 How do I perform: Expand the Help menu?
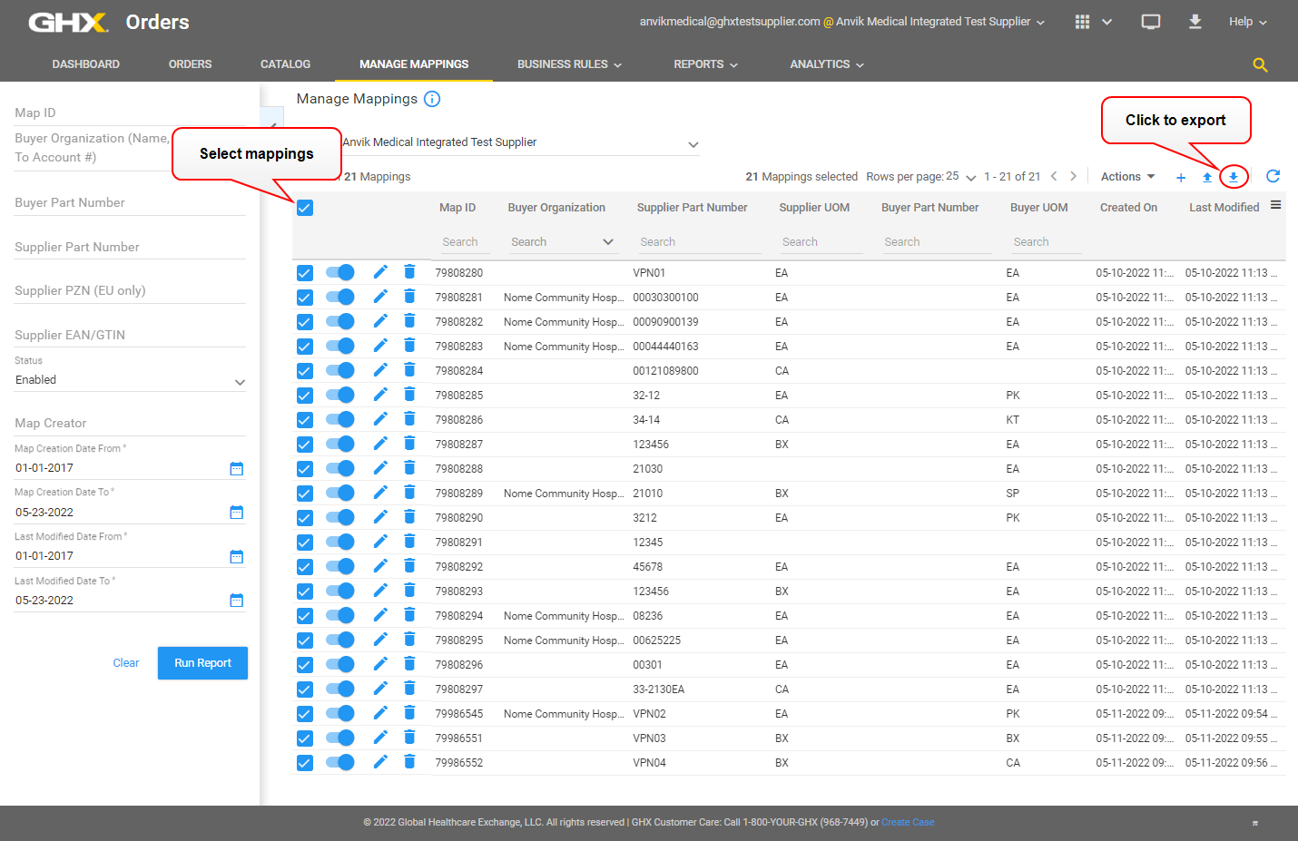coord(1248,22)
